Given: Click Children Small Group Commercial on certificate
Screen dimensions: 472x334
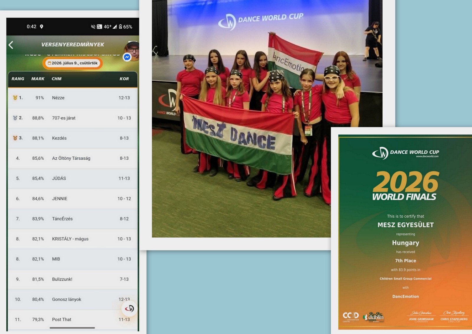Looking at the screenshot, I should coord(406,279).
